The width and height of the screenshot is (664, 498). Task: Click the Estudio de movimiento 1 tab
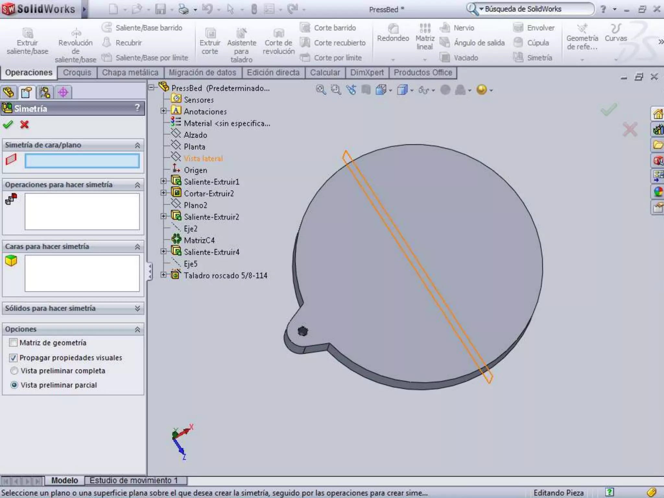(134, 480)
